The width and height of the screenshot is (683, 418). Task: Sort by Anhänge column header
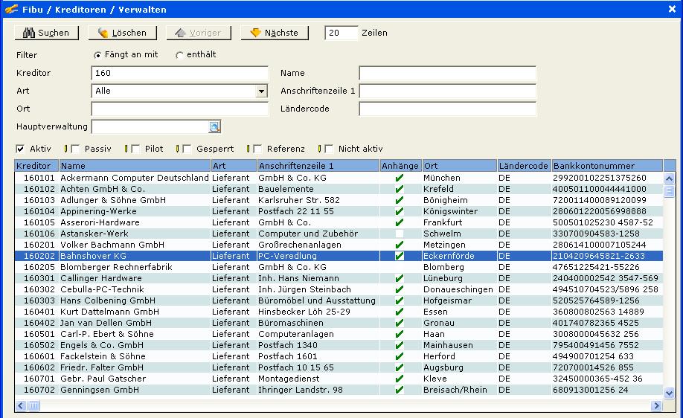[400, 166]
